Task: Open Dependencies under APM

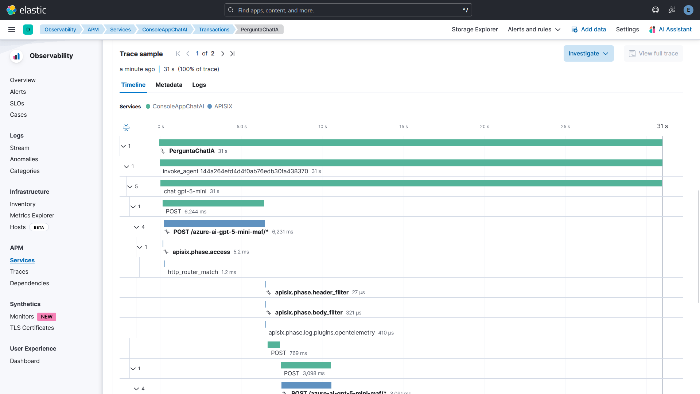Action: click(x=29, y=283)
